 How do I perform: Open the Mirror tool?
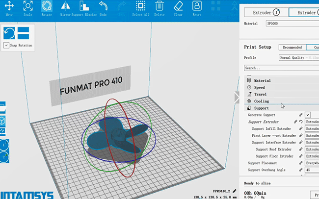[65, 8]
